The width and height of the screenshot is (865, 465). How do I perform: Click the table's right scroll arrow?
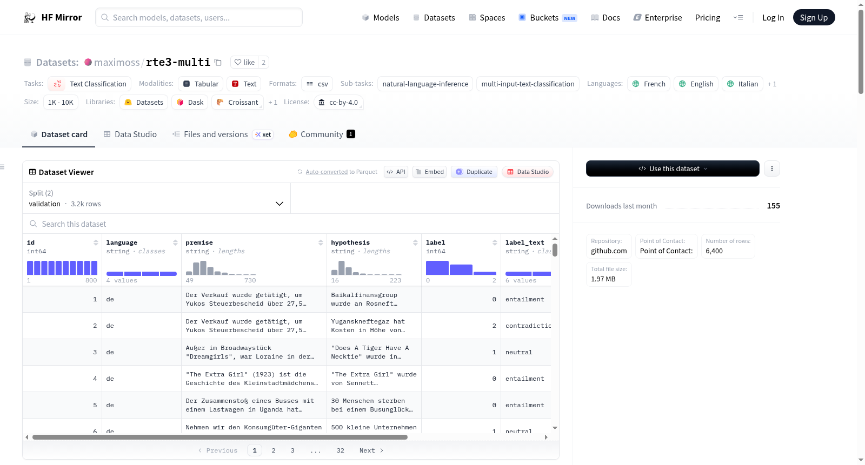tap(546, 437)
